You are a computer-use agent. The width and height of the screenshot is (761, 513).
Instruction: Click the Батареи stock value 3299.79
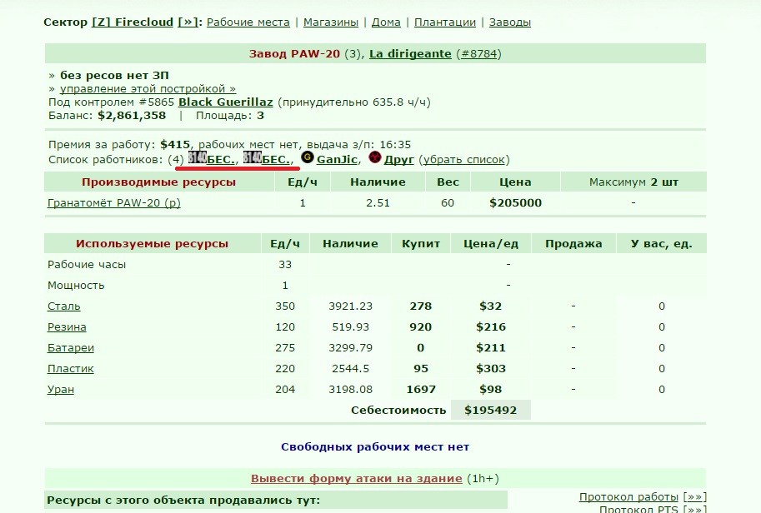pyautogui.click(x=350, y=348)
